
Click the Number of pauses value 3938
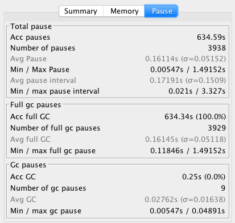tap(217, 48)
